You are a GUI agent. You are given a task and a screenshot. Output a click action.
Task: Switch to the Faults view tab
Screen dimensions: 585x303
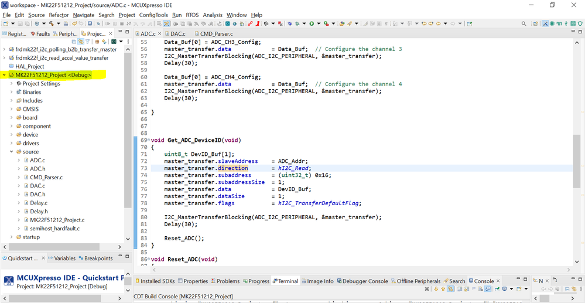[x=40, y=33]
